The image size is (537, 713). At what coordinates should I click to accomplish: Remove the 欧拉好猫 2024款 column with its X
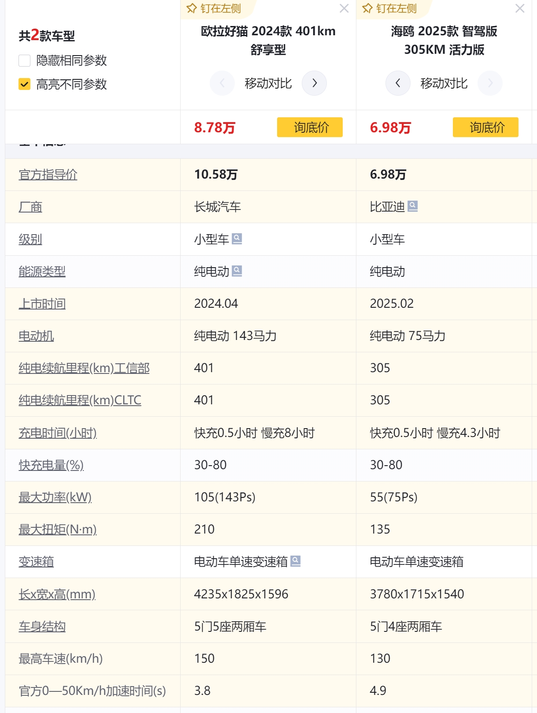(x=344, y=8)
